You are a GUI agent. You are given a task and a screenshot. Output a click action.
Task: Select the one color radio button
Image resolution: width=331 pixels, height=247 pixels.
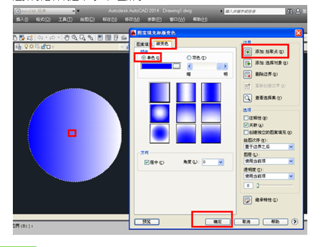(144, 58)
